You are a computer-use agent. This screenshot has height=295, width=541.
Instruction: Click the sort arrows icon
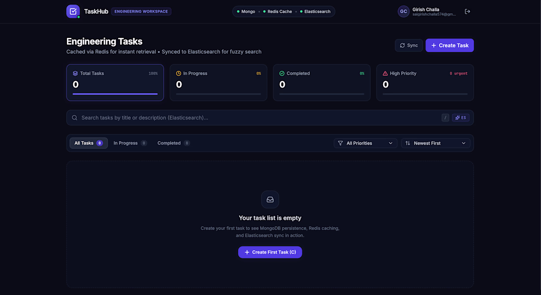tap(408, 143)
